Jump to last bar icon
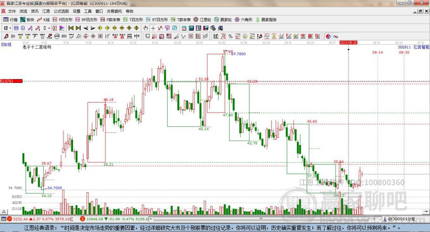Screen dimensions: 430x232 [x=78, y=28]
